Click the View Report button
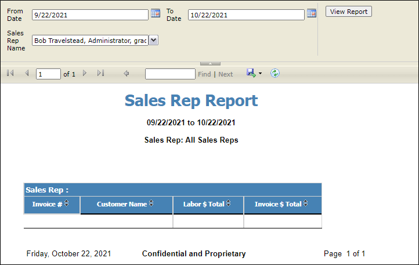The image size is (419, 265). click(x=348, y=12)
